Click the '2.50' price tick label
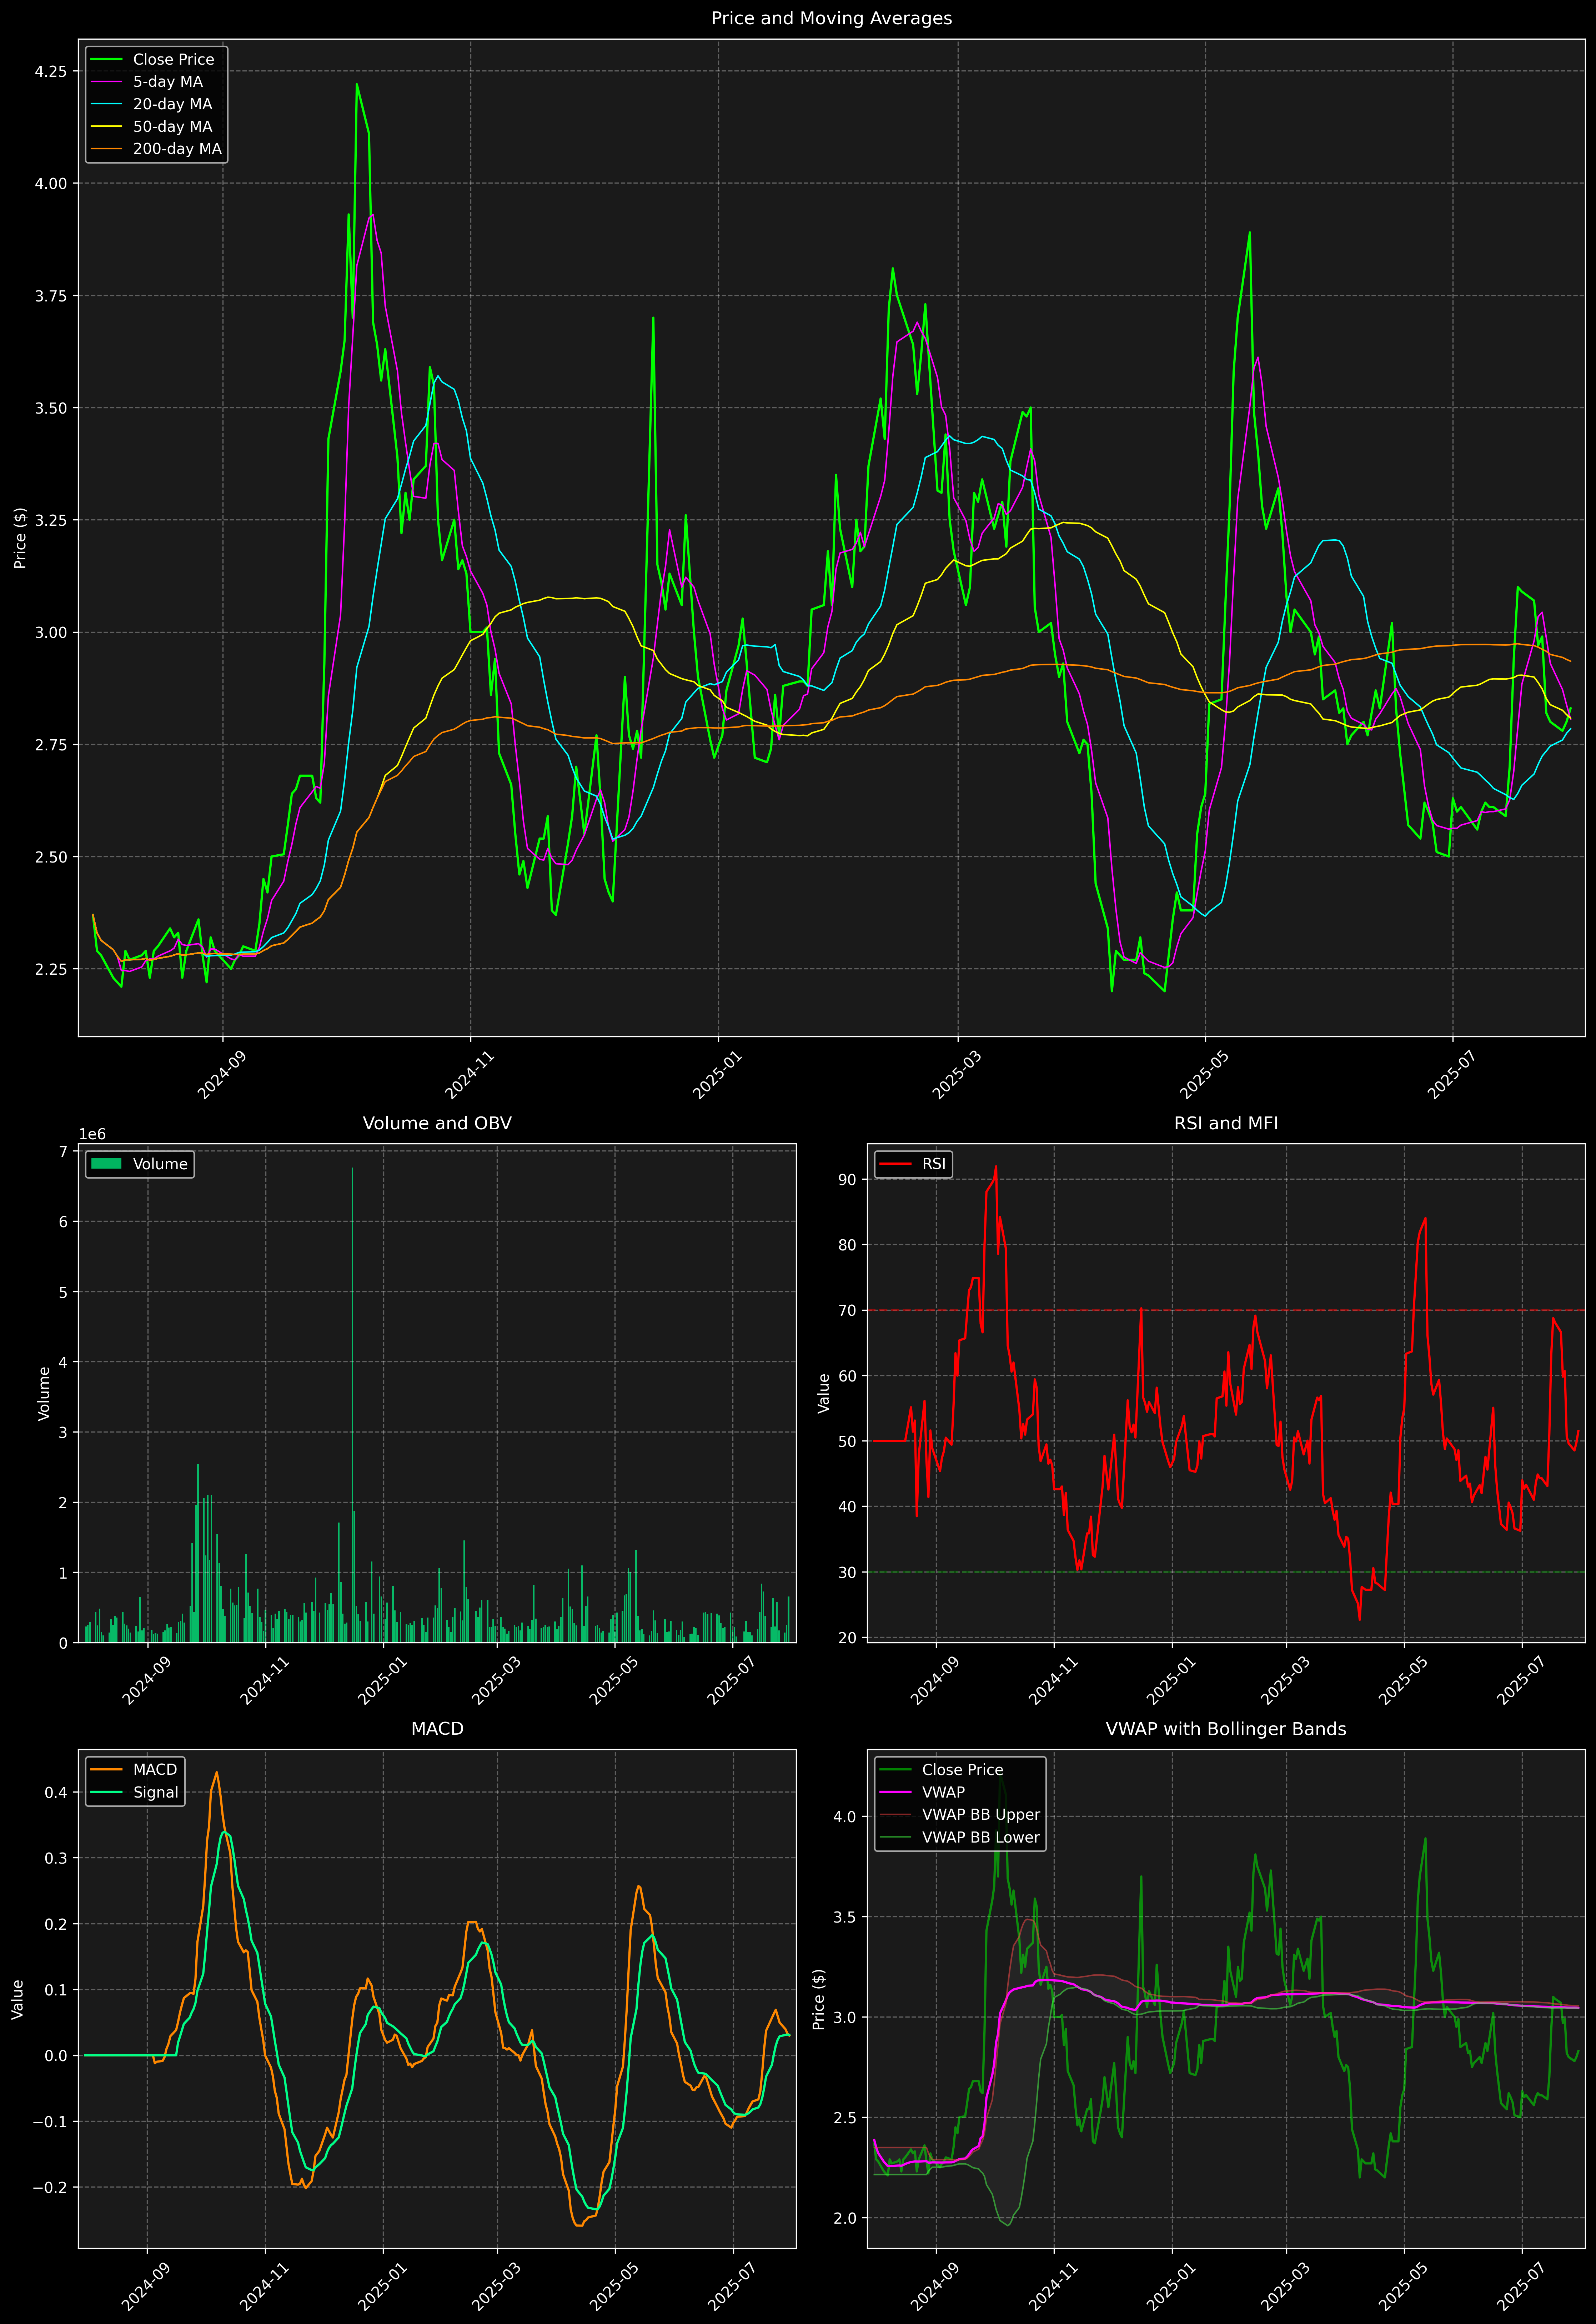The image size is (1596, 2324). pos(51,857)
